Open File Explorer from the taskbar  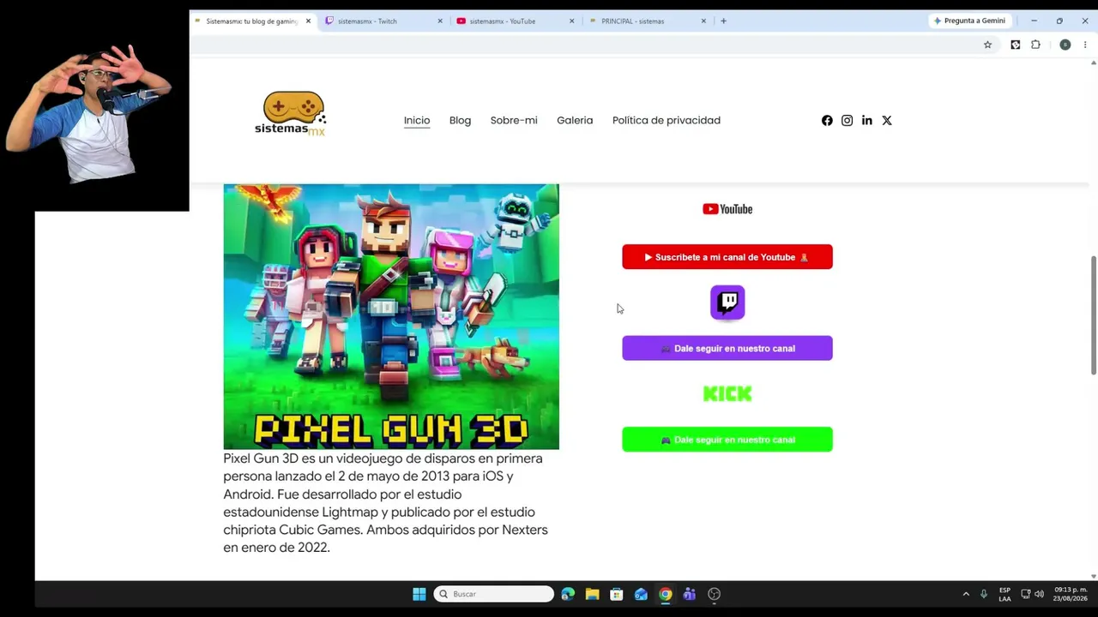coord(592,594)
